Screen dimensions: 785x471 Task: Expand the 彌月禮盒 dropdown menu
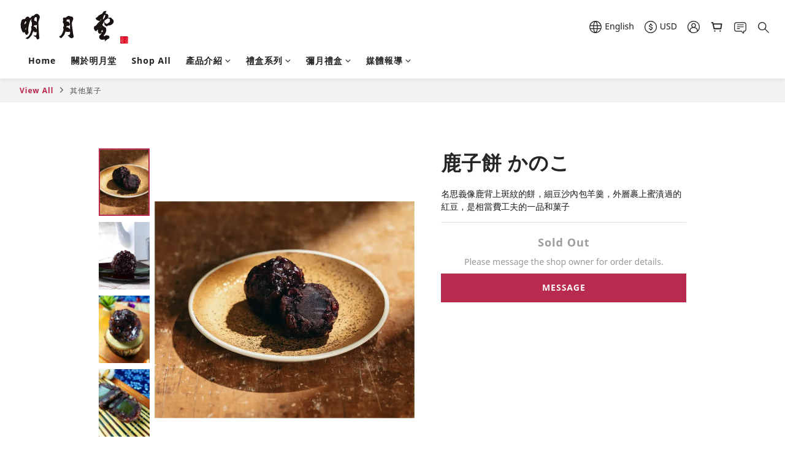point(328,61)
